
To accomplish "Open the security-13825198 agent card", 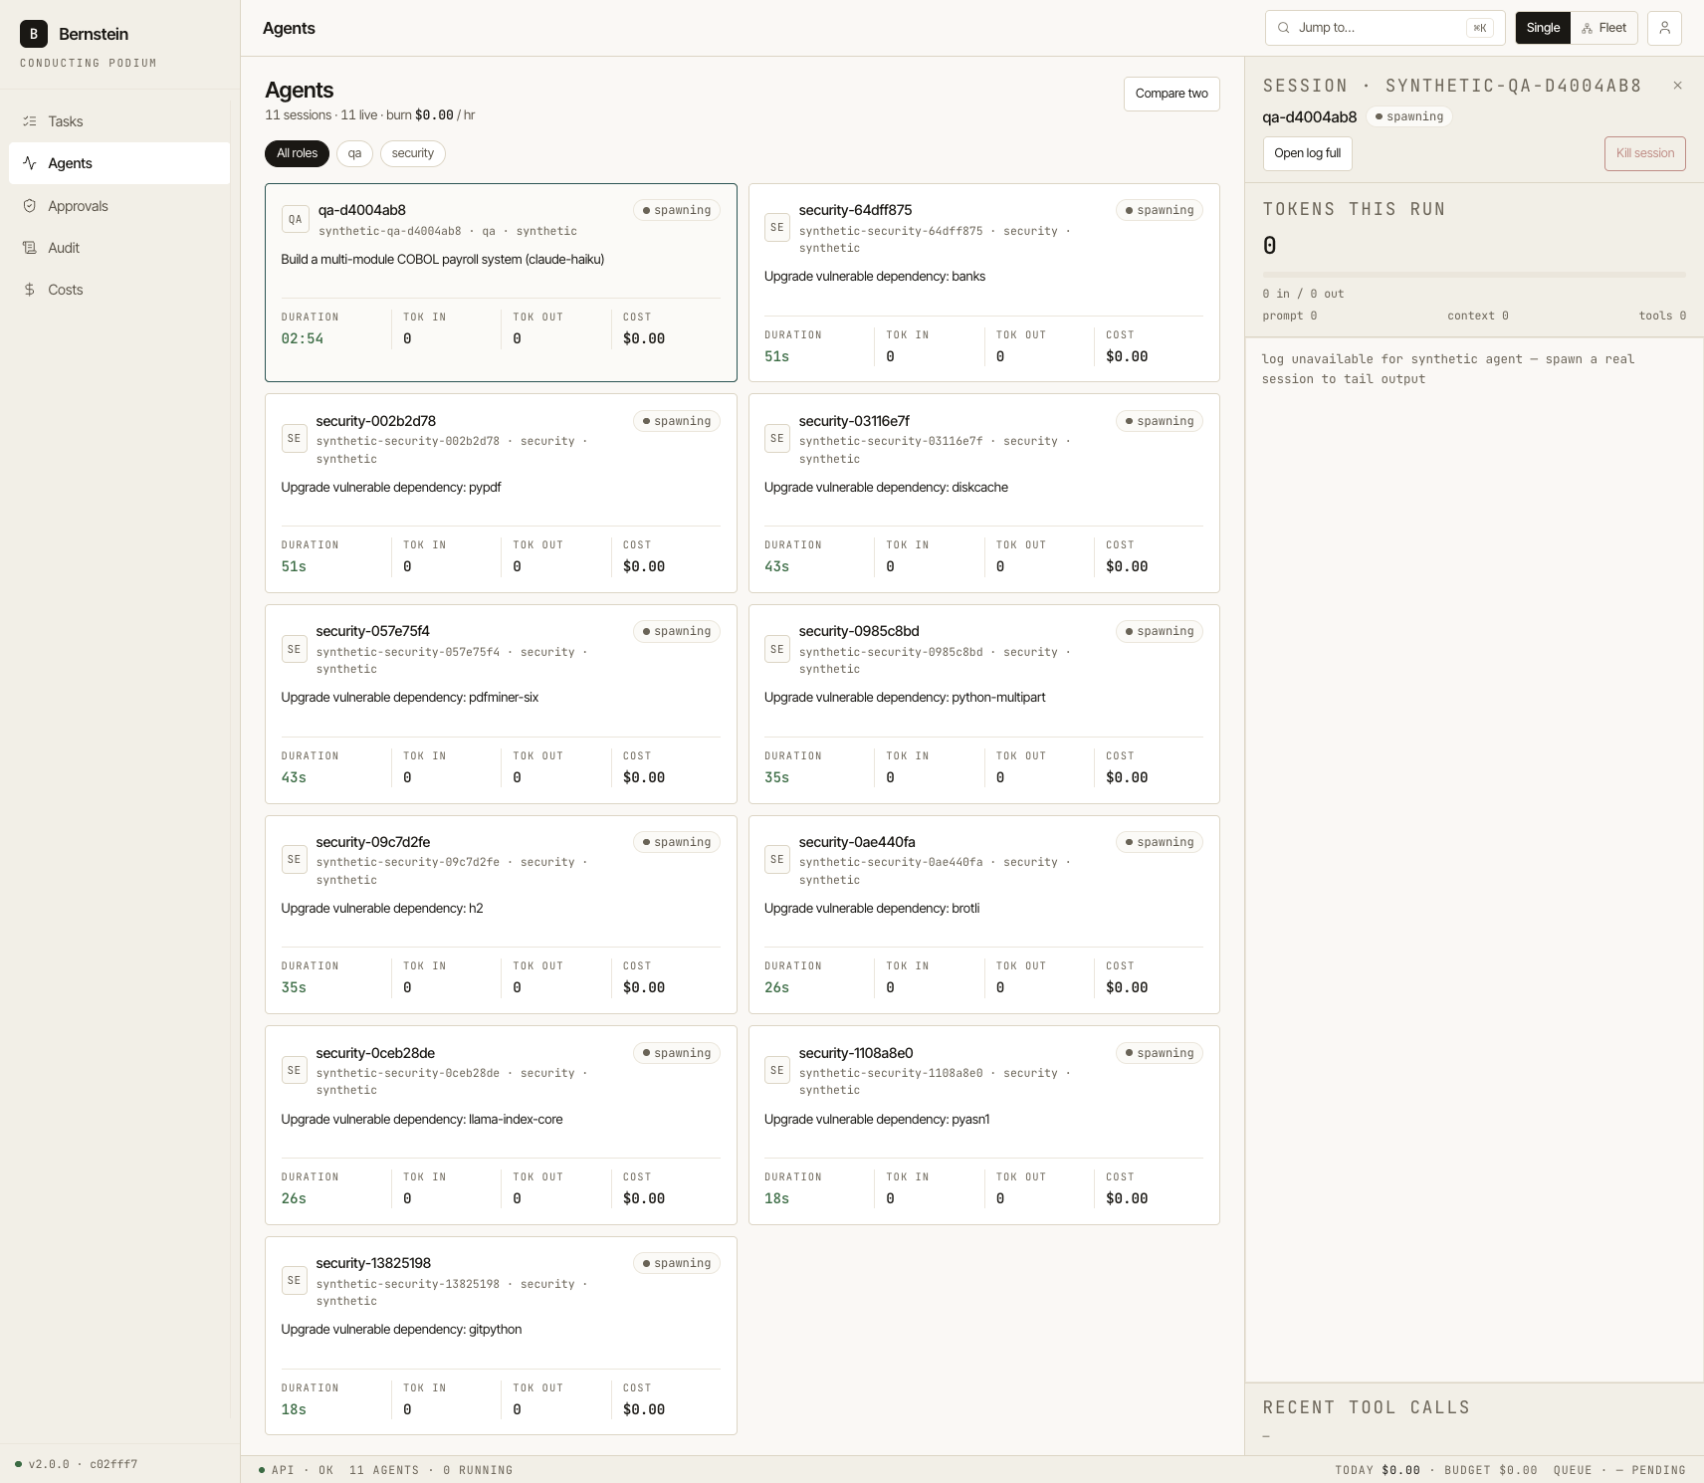I will point(501,1336).
